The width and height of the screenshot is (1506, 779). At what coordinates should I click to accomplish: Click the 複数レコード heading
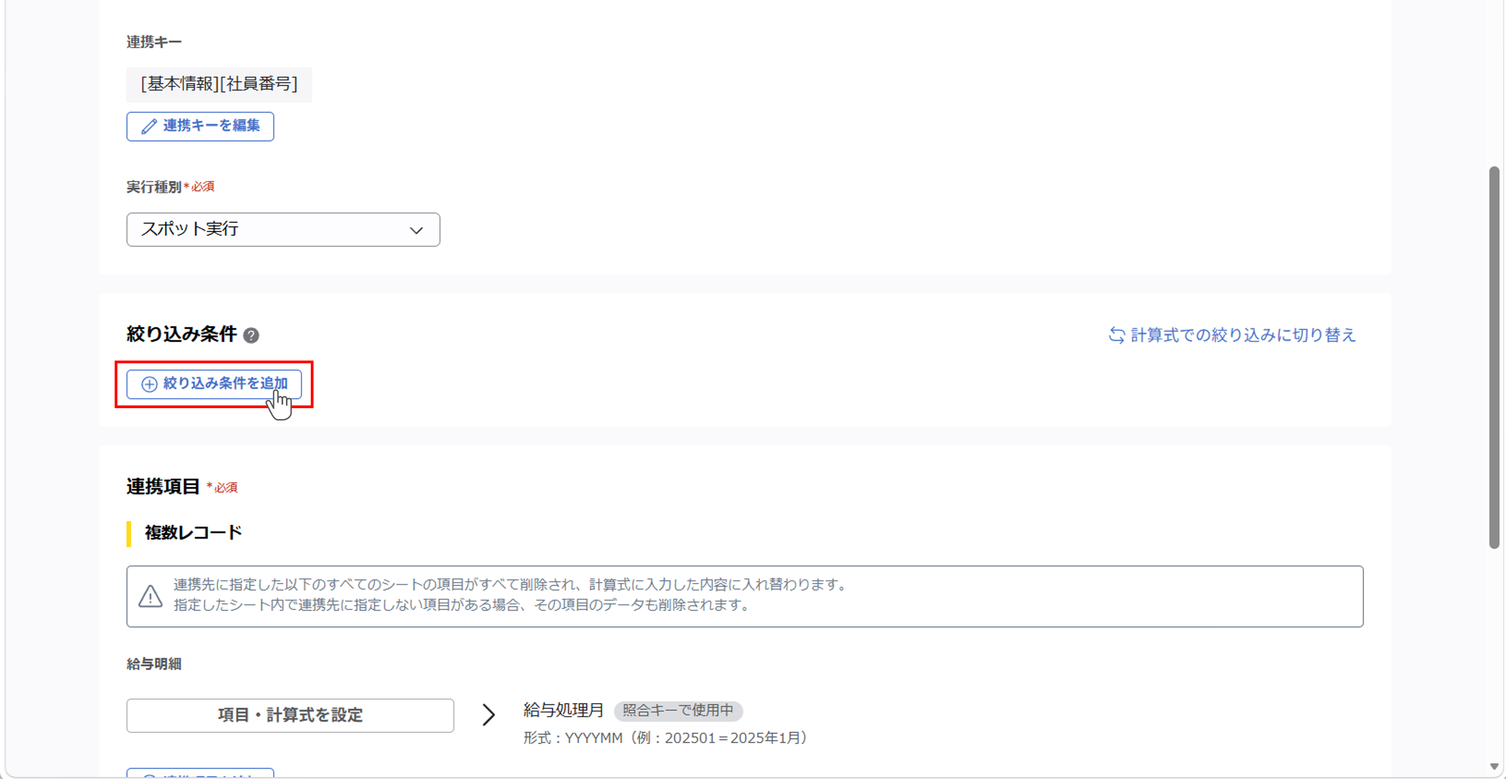[193, 533]
